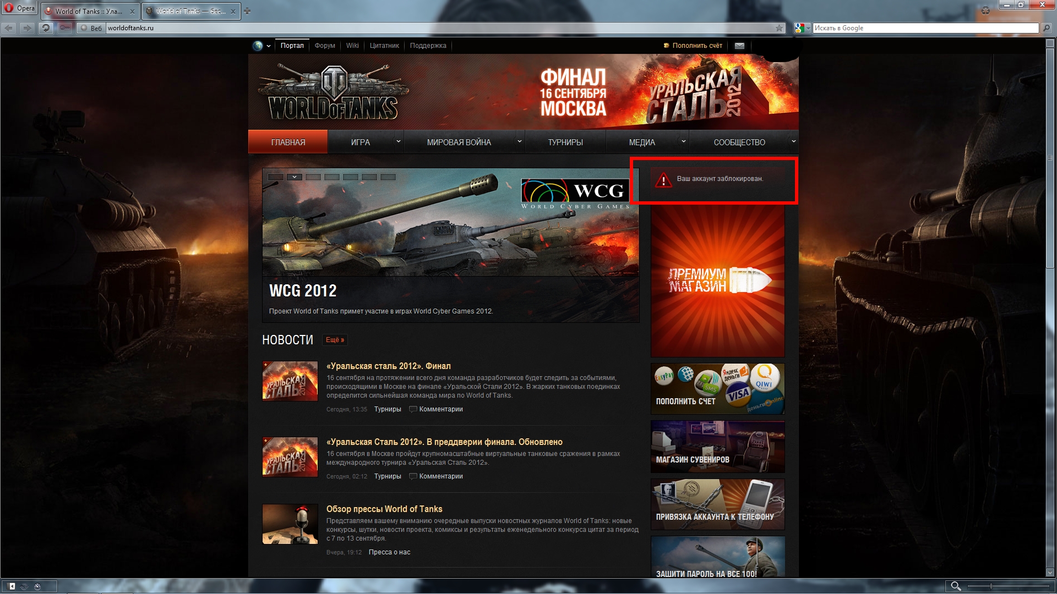Viewport: 1057px width, 594px height.
Task: Click the Google search input field
Action: (925, 28)
